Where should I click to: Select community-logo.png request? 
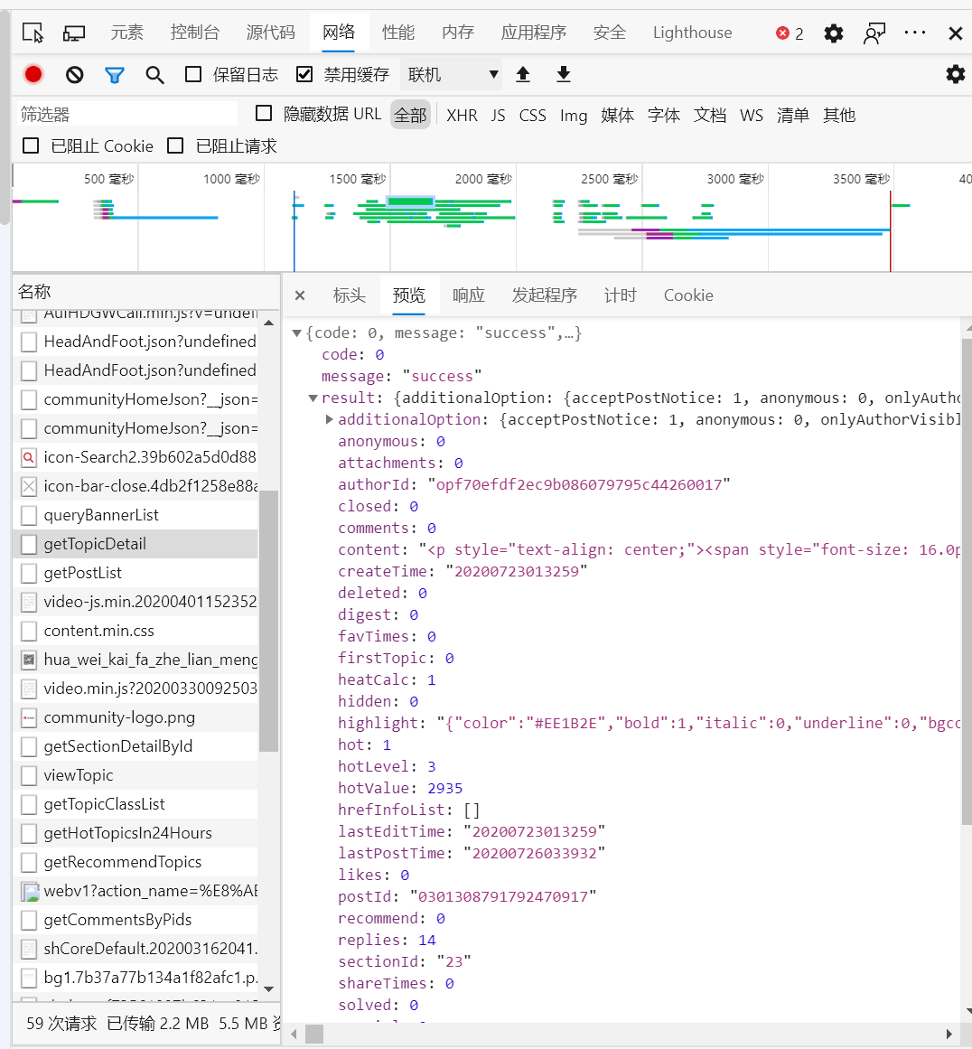click(136, 717)
